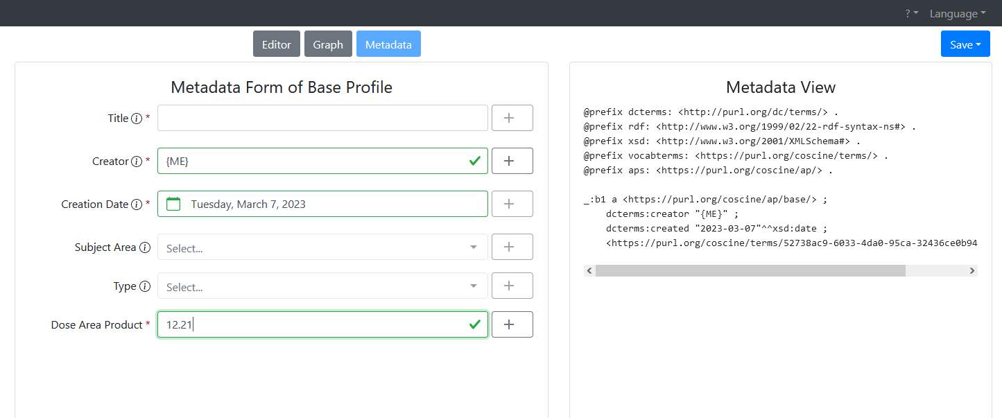Add another Dose Area Product value
Screen dimensions: 1002x418
click(512, 324)
